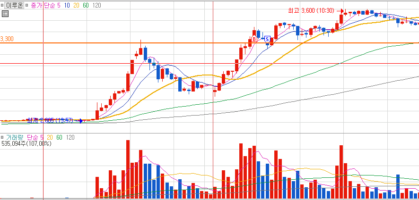The height and width of the screenshot is (200, 419).
Task: Select the volume gray 120 average label
Action: tap(70, 138)
